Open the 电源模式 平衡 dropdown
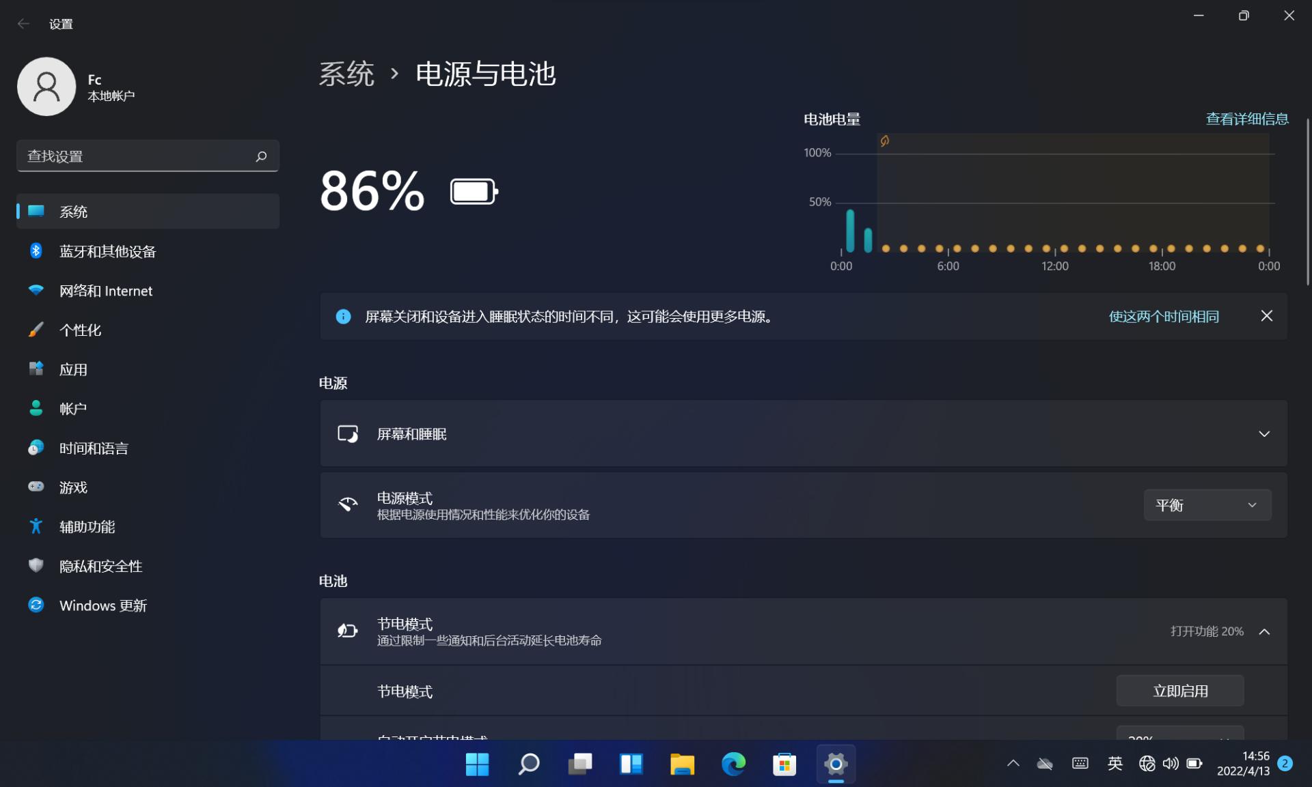This screenshot has width=1312, height=787. coord(1207,505)
